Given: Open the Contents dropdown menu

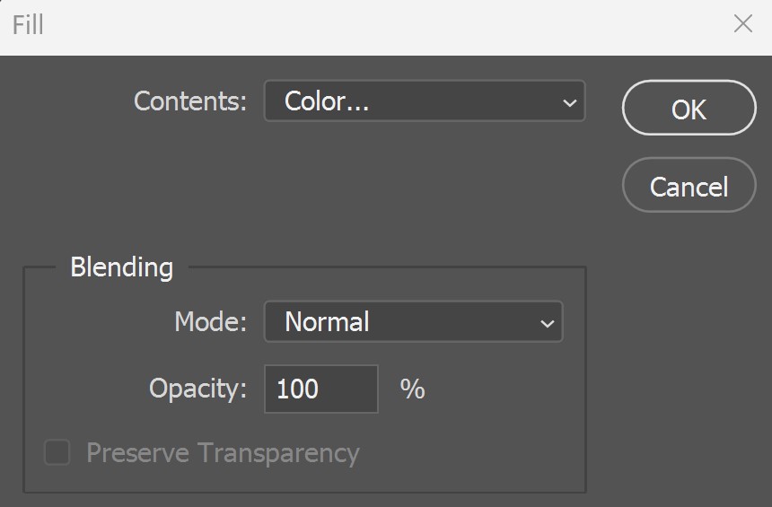Looking at the screenshot, I should [x=425, y=101].
